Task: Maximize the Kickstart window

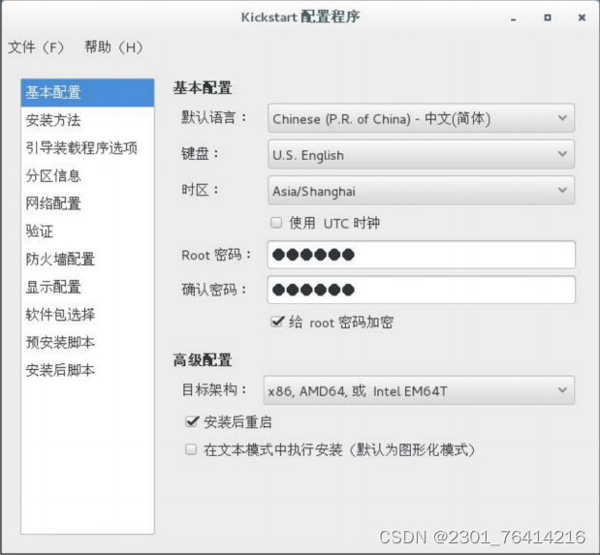Action: click(548, 17)
